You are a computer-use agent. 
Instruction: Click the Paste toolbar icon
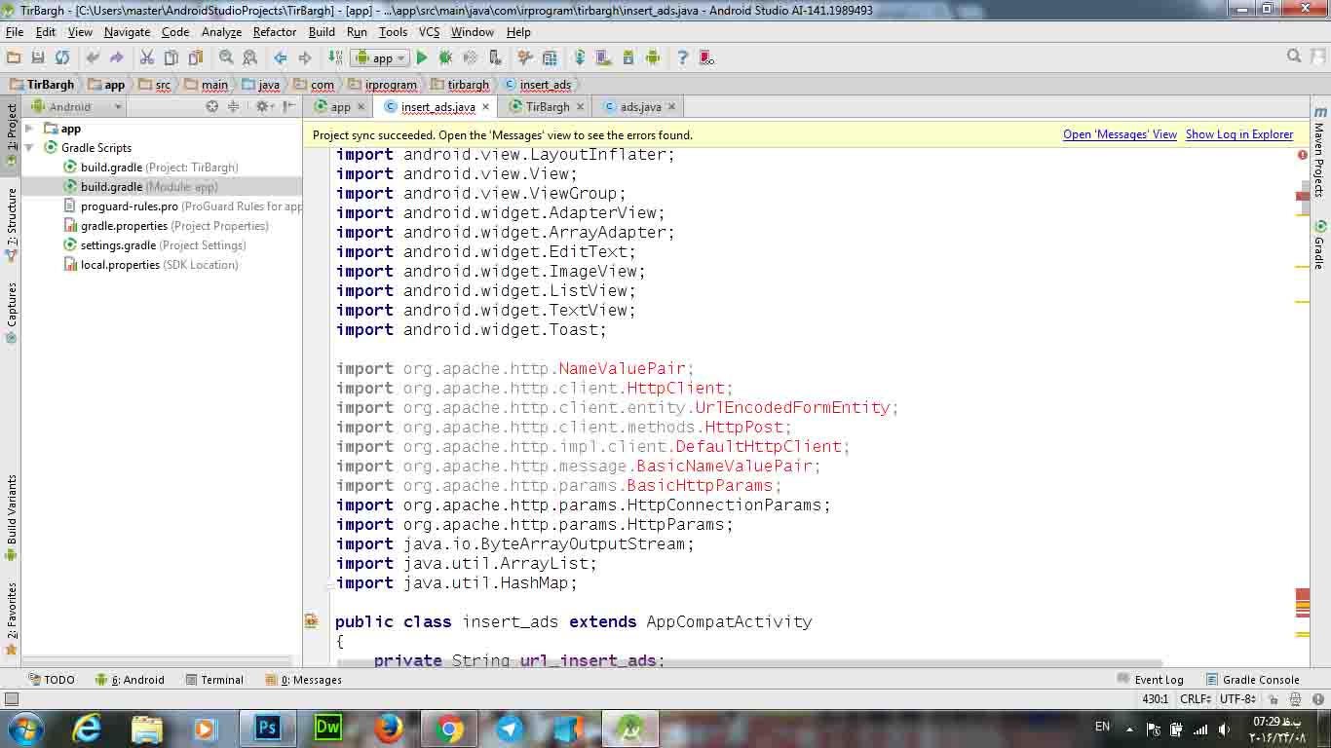pos(196,58)
